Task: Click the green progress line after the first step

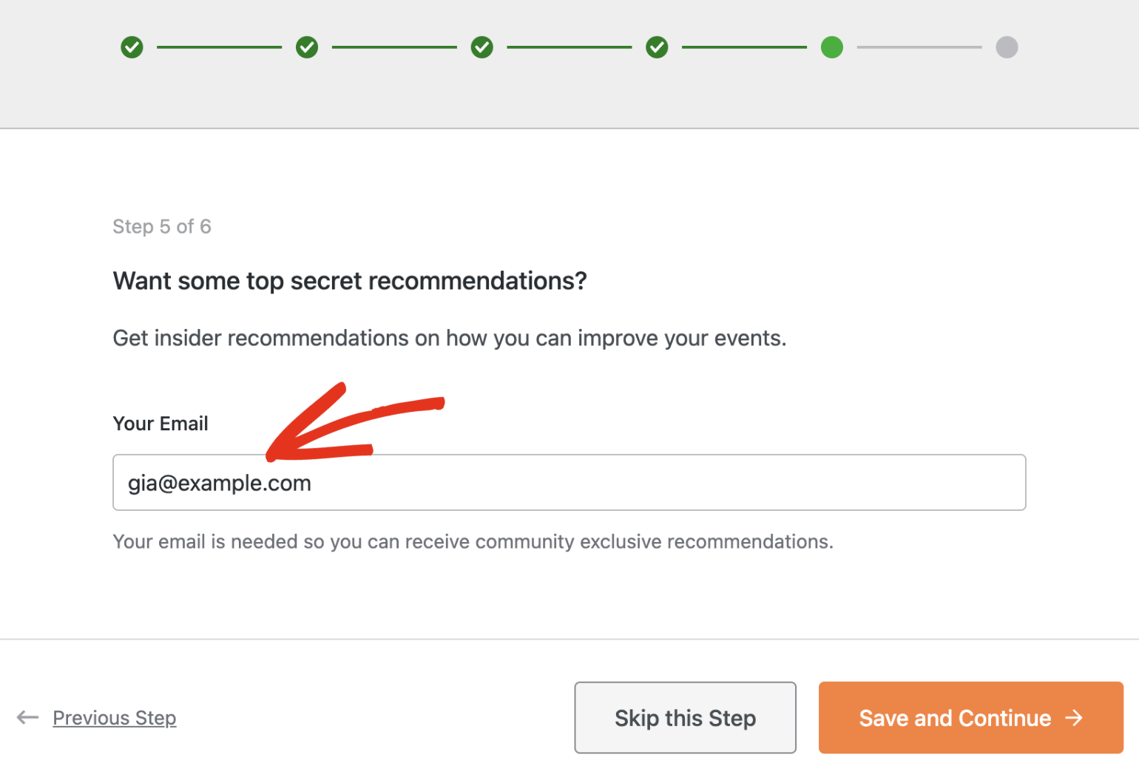Action: [219, 47]
